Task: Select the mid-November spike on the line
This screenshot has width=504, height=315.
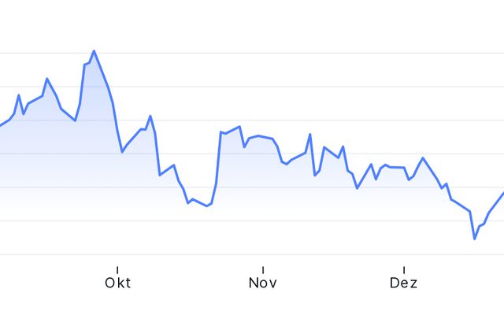Action: click(310, 134)
